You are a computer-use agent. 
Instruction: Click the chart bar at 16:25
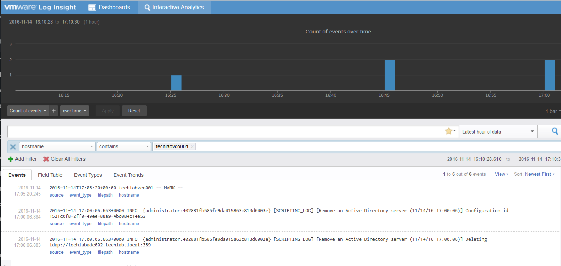coord(176,83)
